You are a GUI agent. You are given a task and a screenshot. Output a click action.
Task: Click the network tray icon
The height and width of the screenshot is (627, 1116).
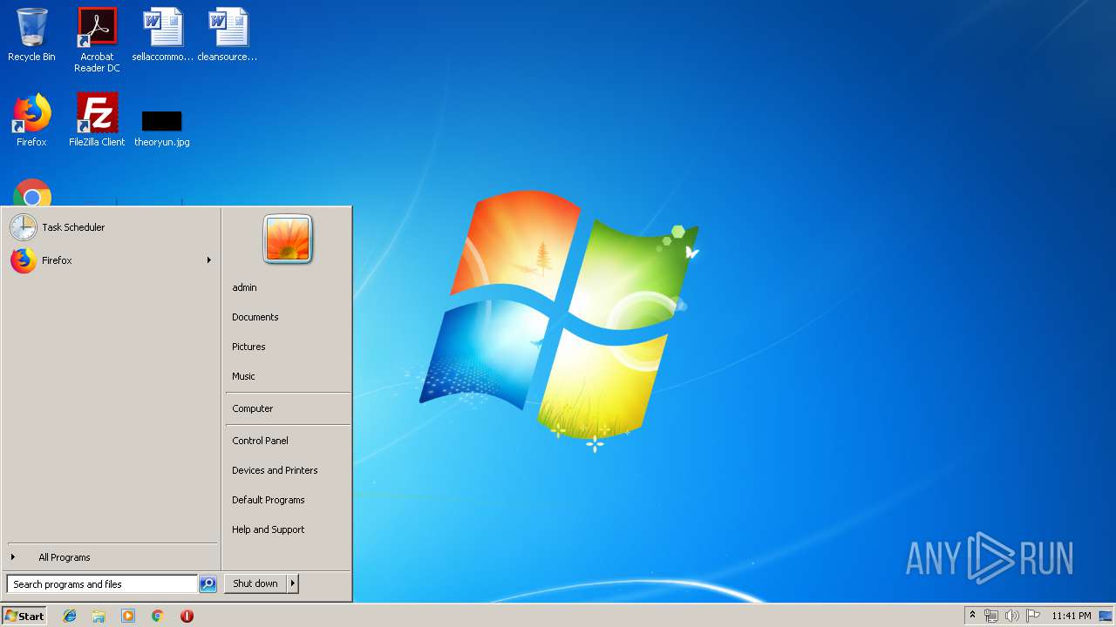[x=990, y=616]
